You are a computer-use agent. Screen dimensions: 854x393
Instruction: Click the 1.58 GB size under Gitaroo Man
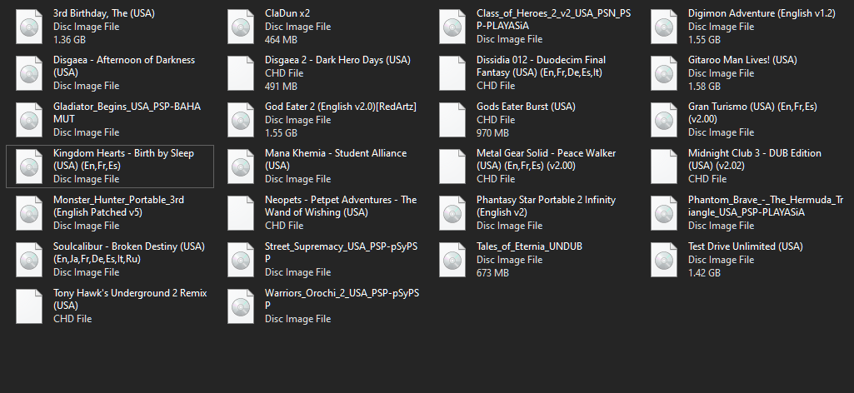point(704,87)
